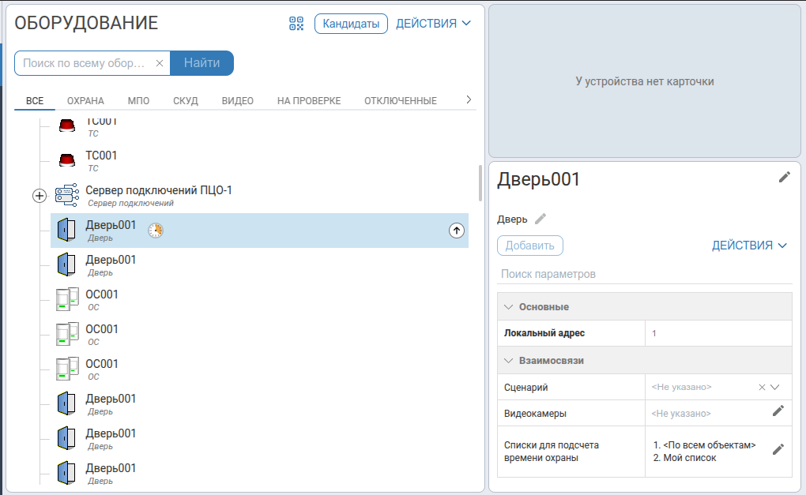Click the Кандидаты button
The width and height of the screenshot is (806, 495).
351,24
